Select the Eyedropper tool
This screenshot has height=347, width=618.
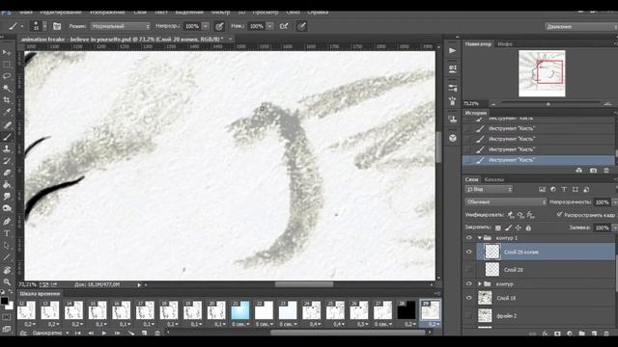7,112
